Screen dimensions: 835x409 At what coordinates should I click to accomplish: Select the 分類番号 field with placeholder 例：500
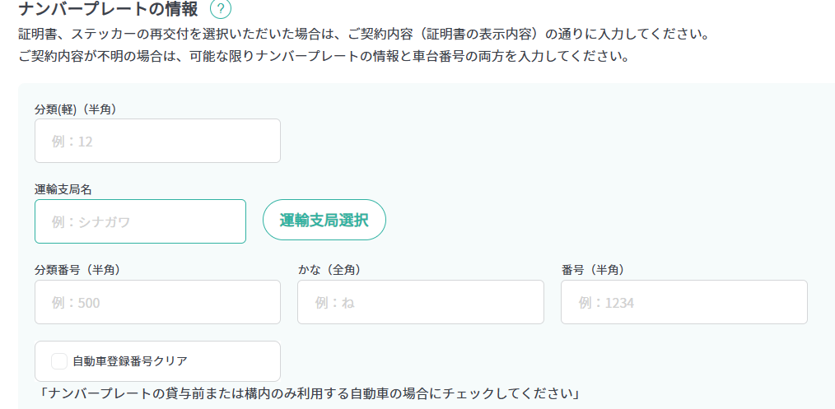pyautogui.click(x=157, y=302)
